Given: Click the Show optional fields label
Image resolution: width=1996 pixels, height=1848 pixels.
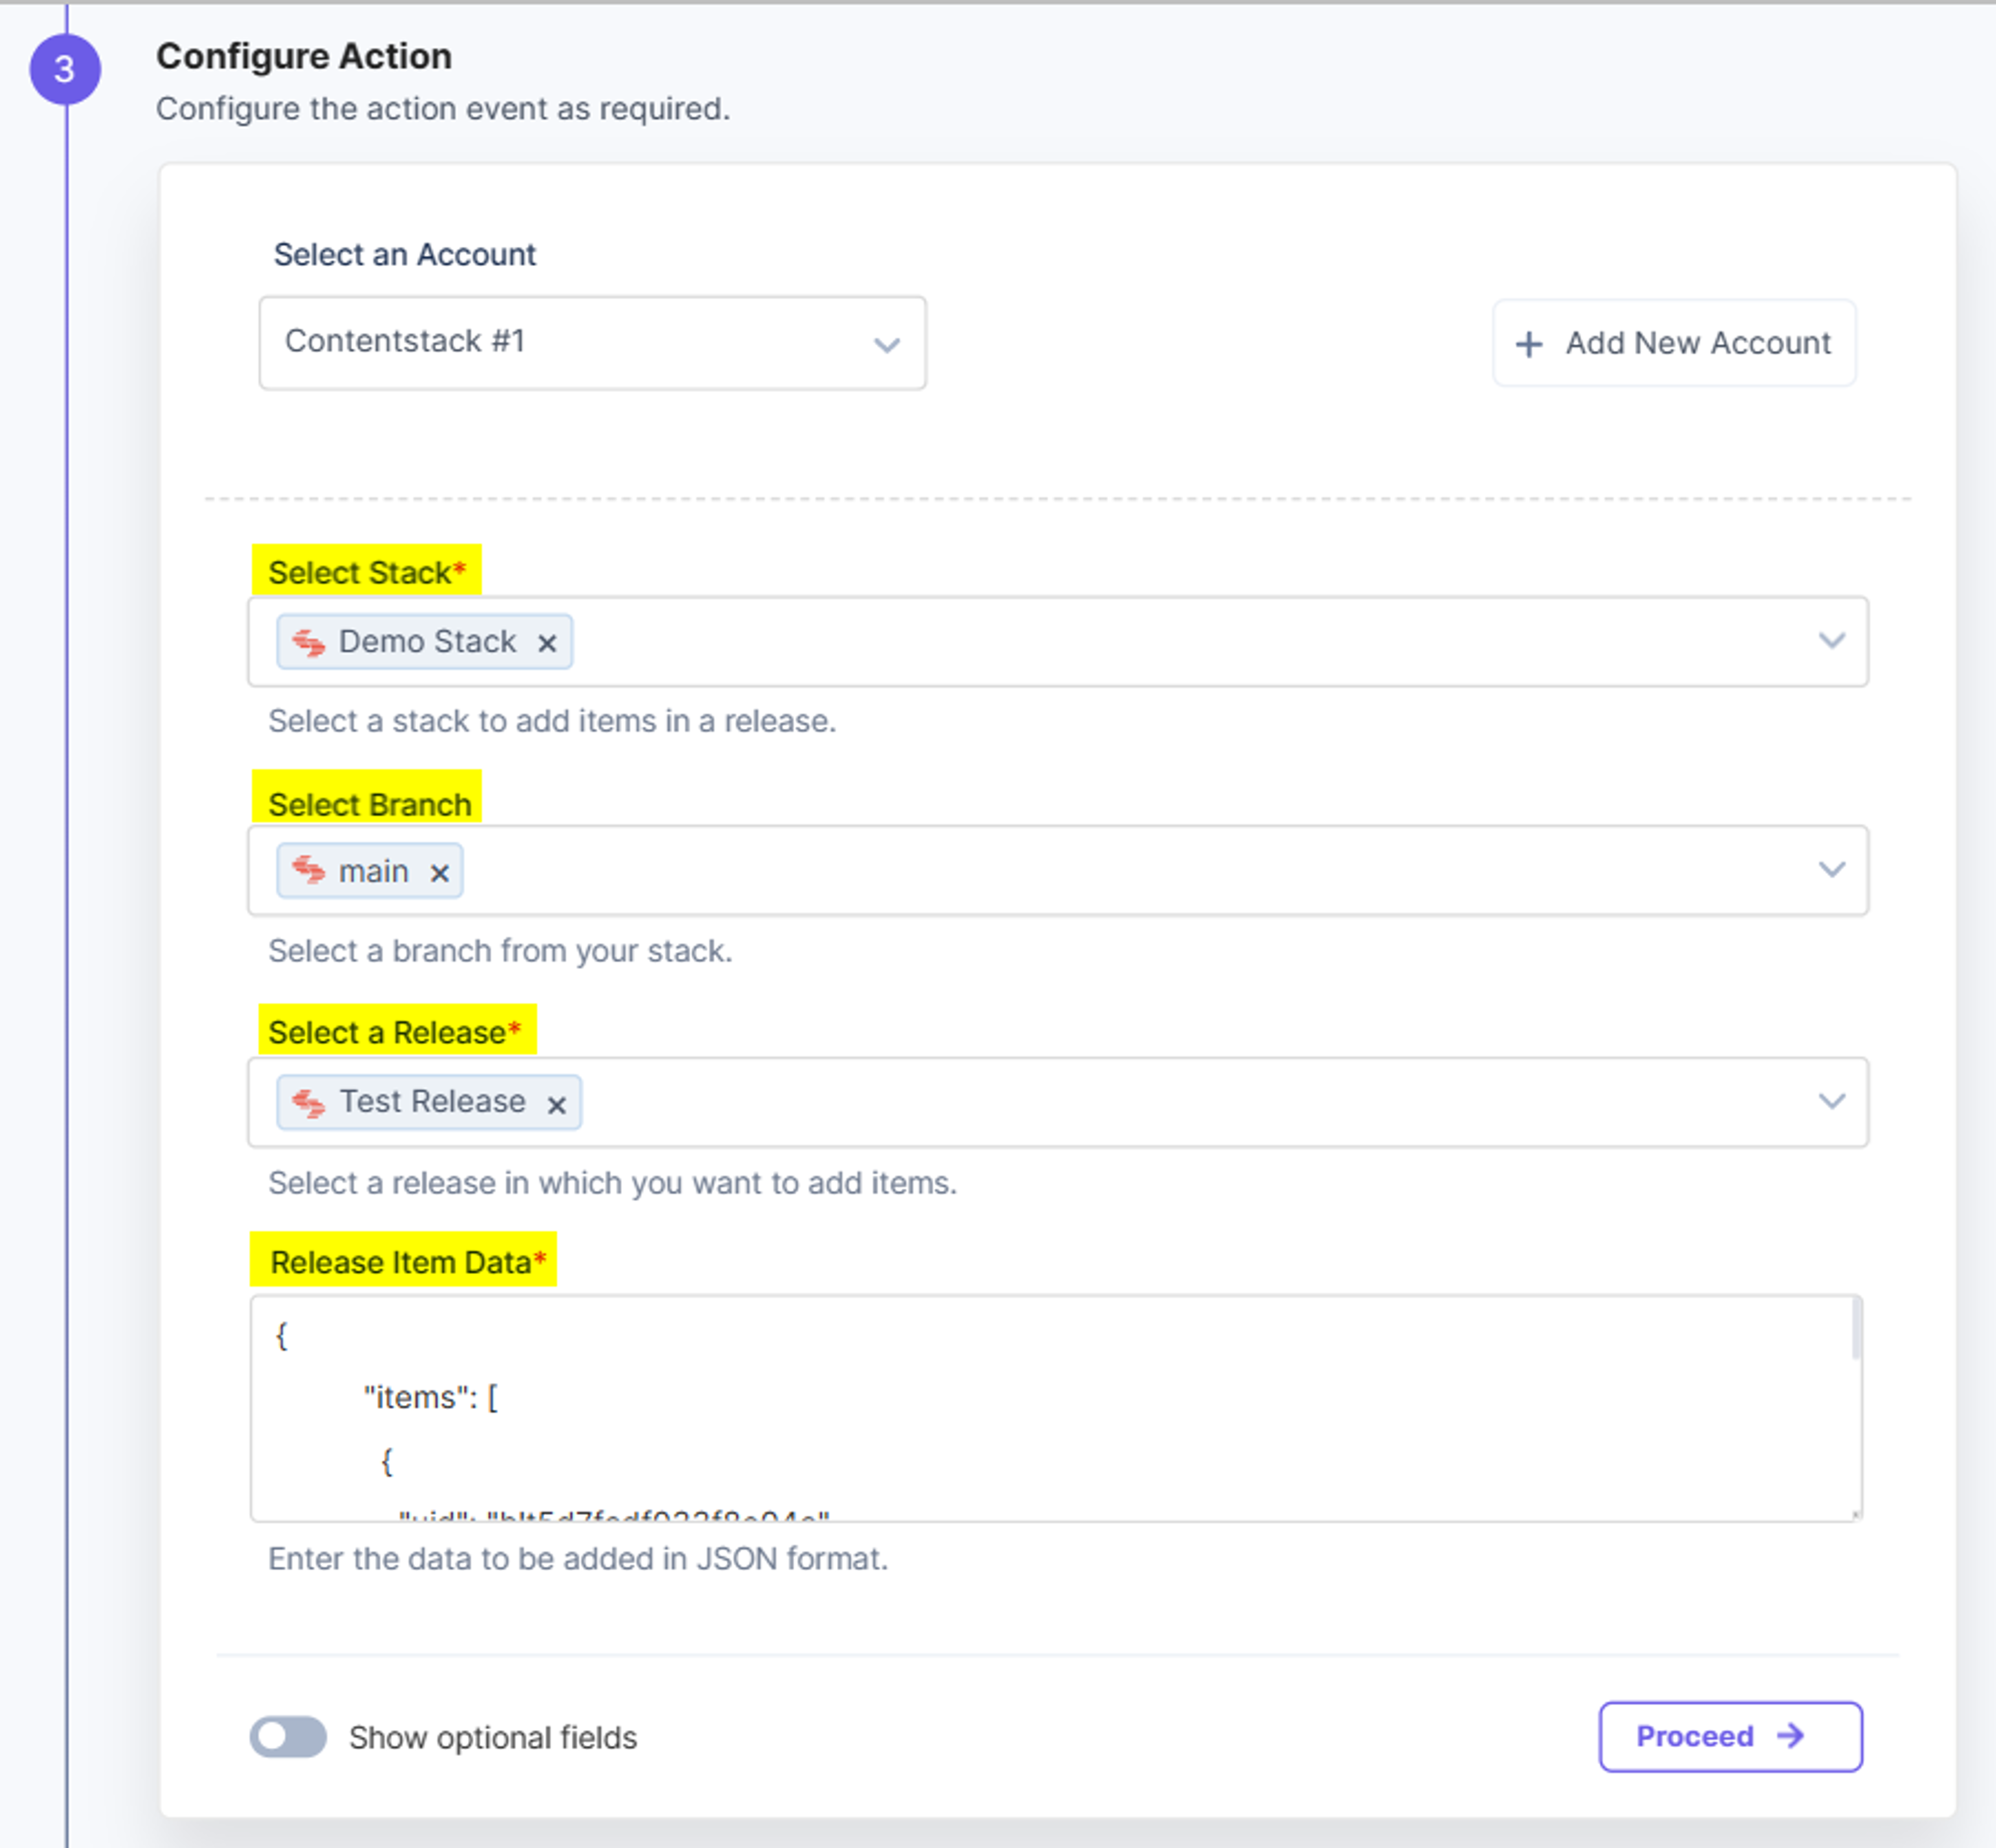Looking at the screenshot, I should pyautogui.click(x=493, y=1738).
